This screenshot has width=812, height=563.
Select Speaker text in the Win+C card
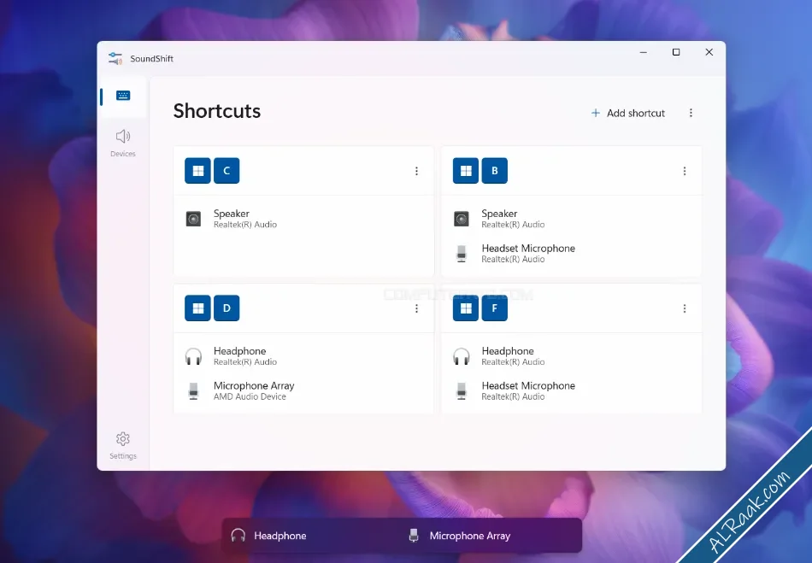(232, 214)
